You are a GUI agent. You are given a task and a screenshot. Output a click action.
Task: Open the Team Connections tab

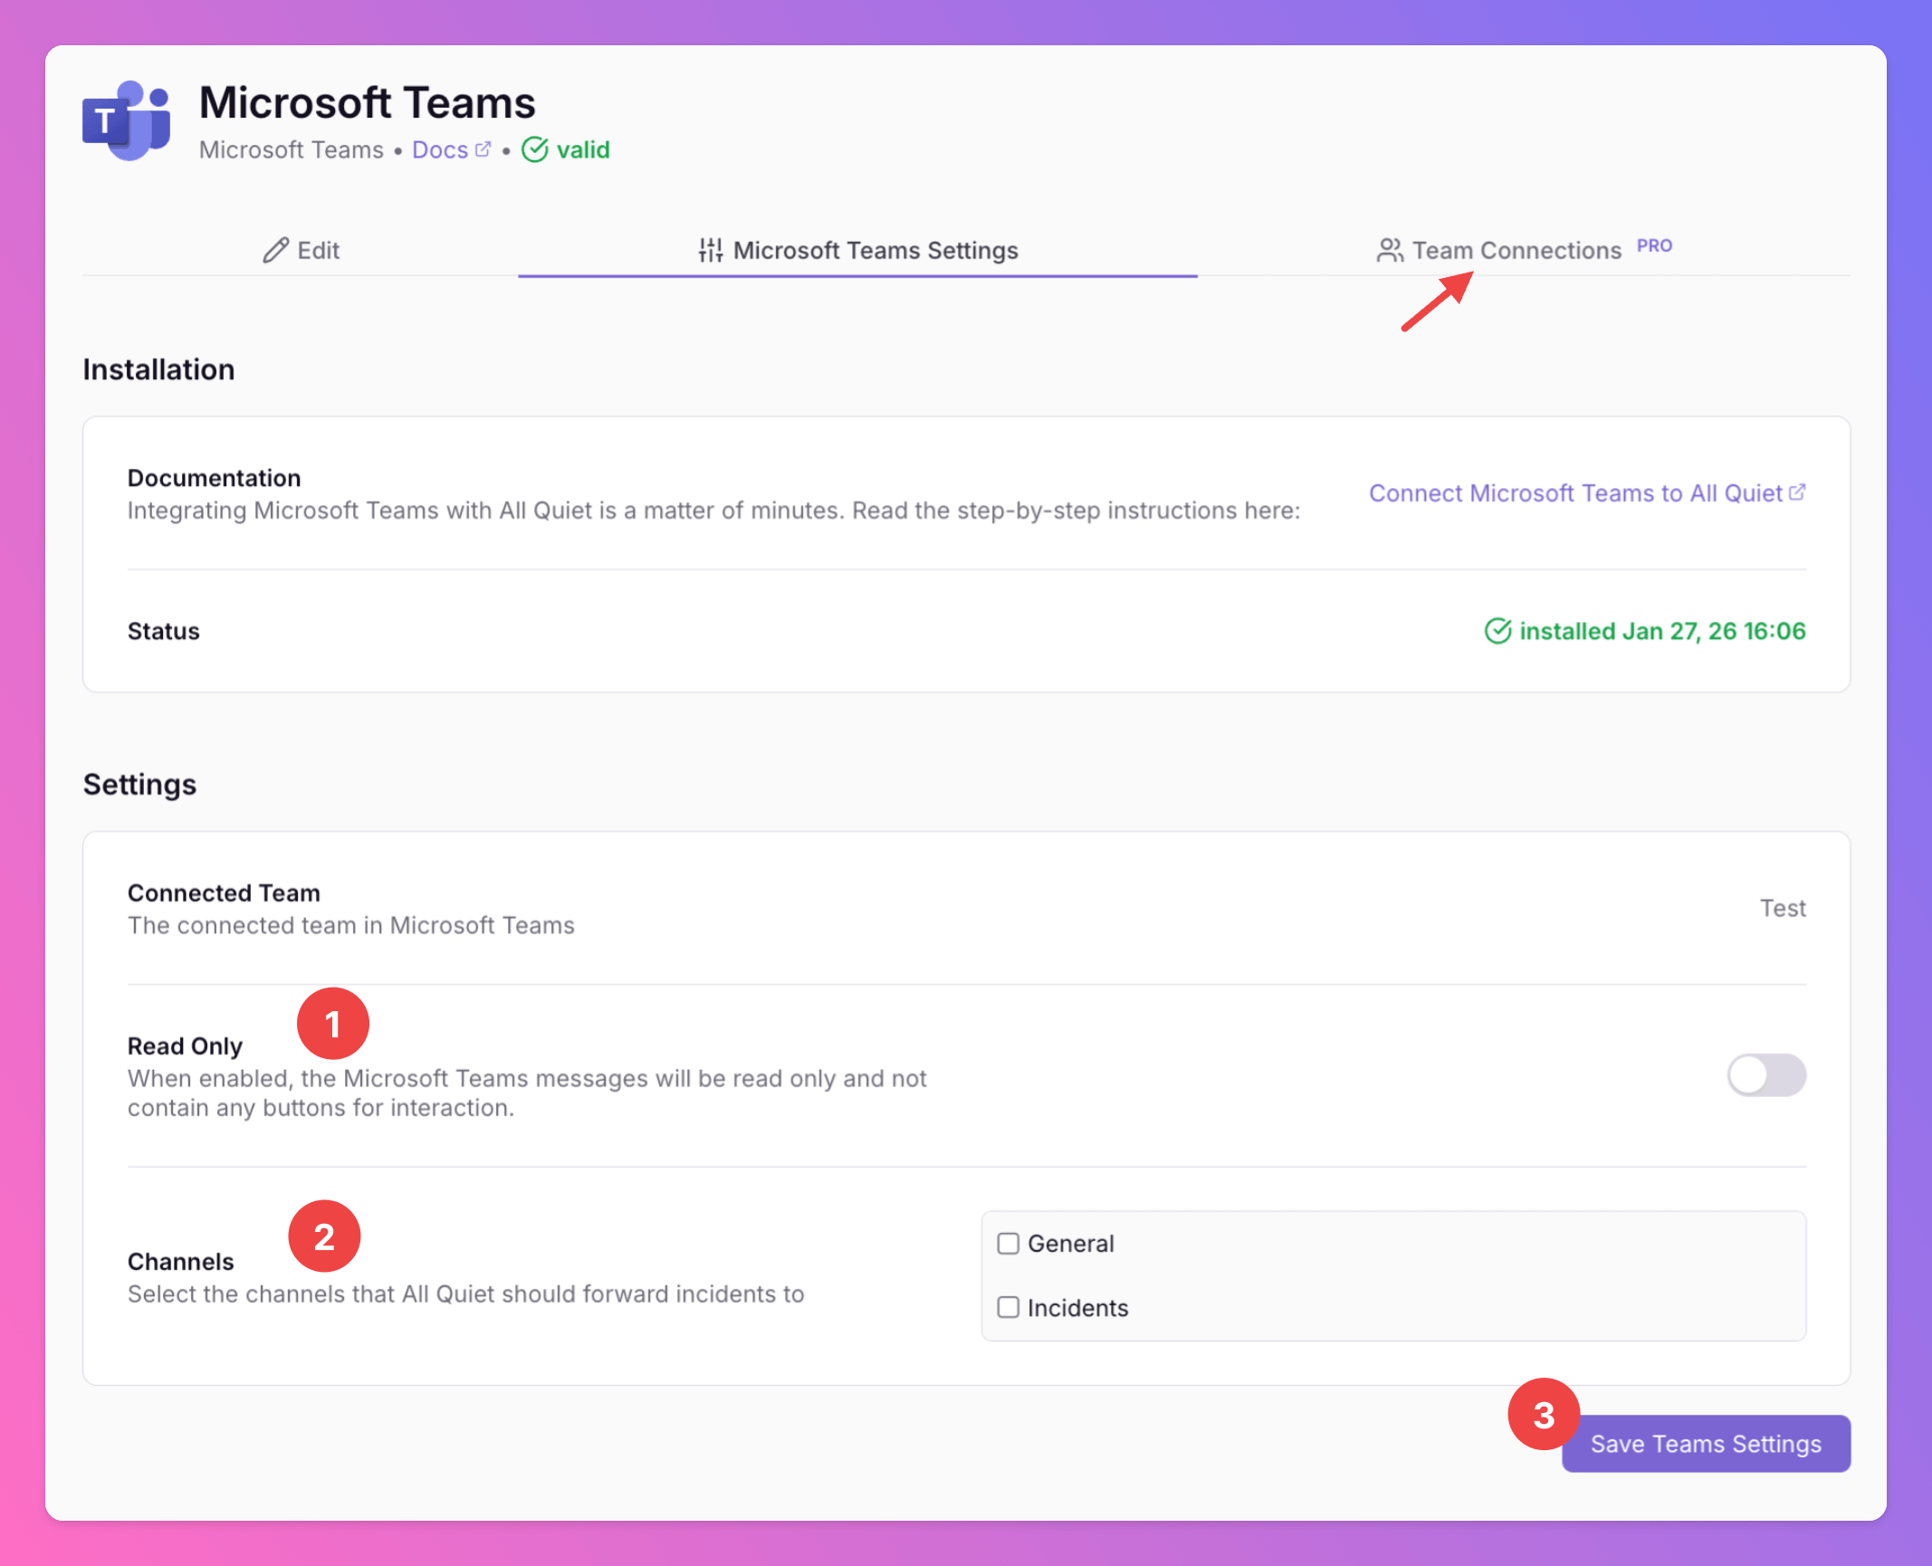point(1516,250)
